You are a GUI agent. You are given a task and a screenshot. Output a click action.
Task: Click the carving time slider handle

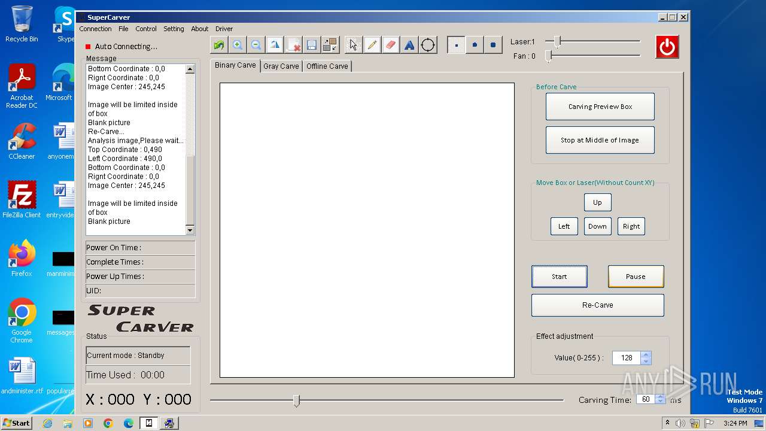(296, 400)
